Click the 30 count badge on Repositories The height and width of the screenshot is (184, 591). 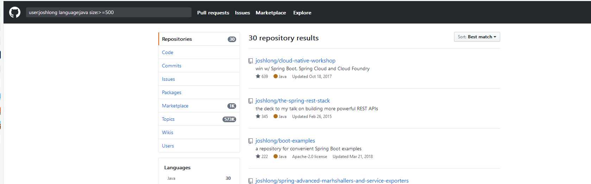tap(232, 39)
